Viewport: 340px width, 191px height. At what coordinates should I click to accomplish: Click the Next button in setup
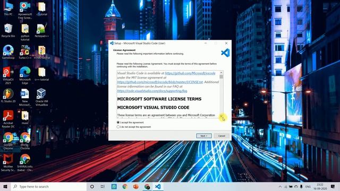pos(204,136)
